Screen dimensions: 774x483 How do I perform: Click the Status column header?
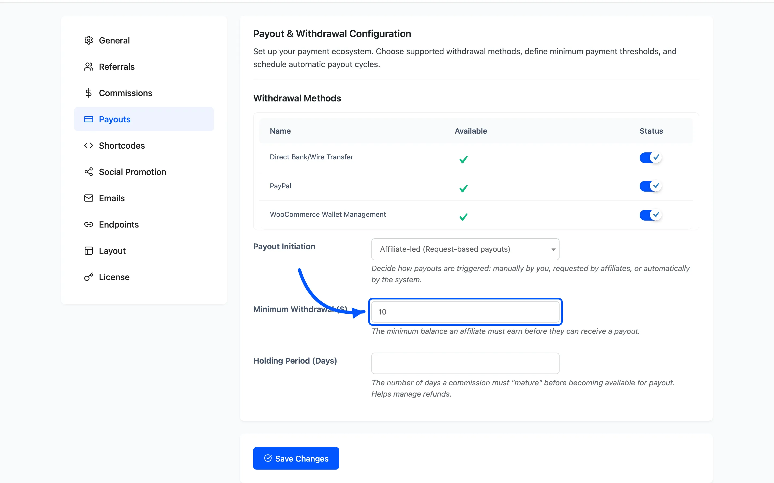651,131
